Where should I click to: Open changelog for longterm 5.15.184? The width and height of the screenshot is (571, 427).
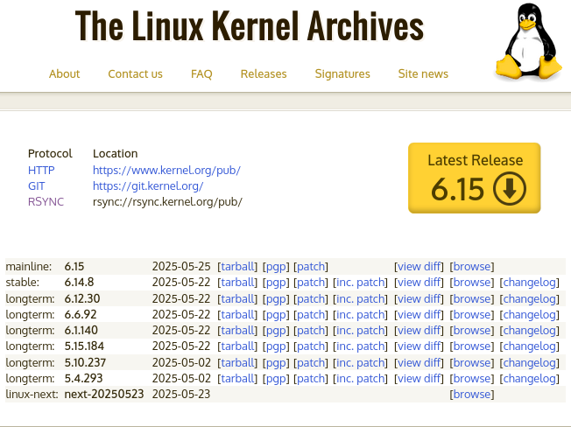530,346
